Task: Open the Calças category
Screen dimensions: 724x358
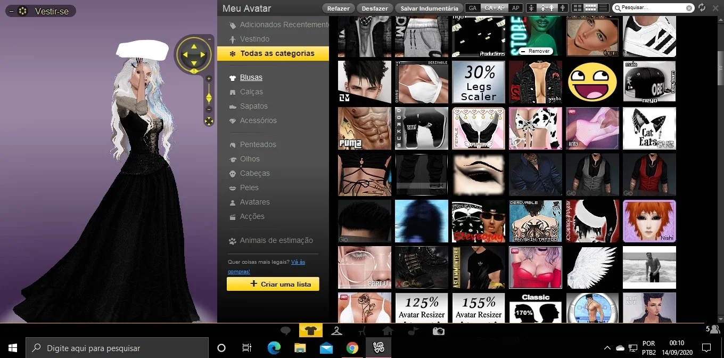Action: pos(246,92)
